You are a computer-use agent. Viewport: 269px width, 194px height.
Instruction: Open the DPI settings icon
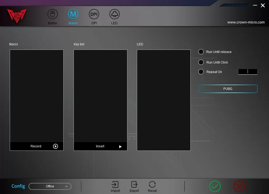pos(94,14)
